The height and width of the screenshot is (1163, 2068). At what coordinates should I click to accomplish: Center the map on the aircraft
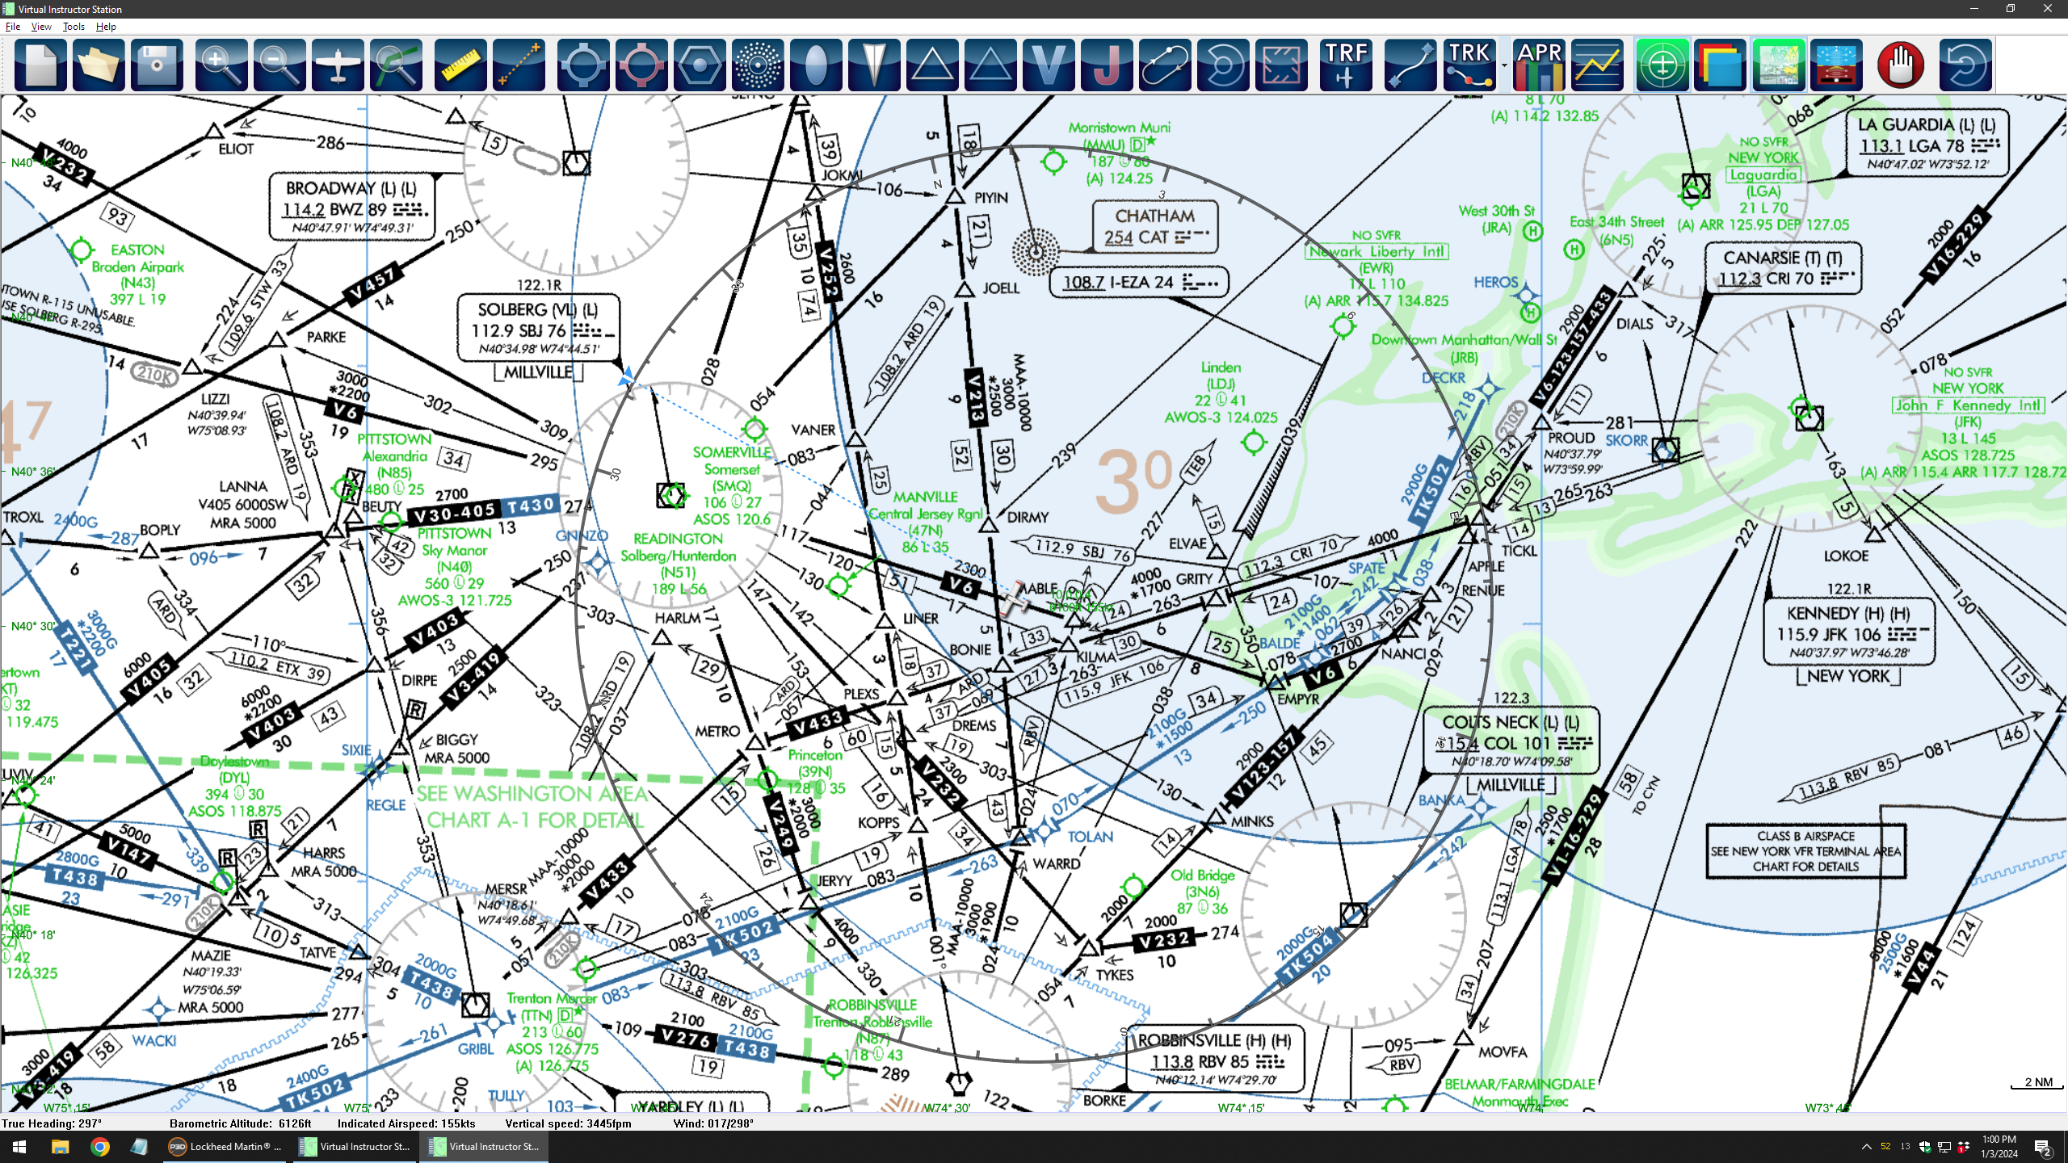[338, 65]
